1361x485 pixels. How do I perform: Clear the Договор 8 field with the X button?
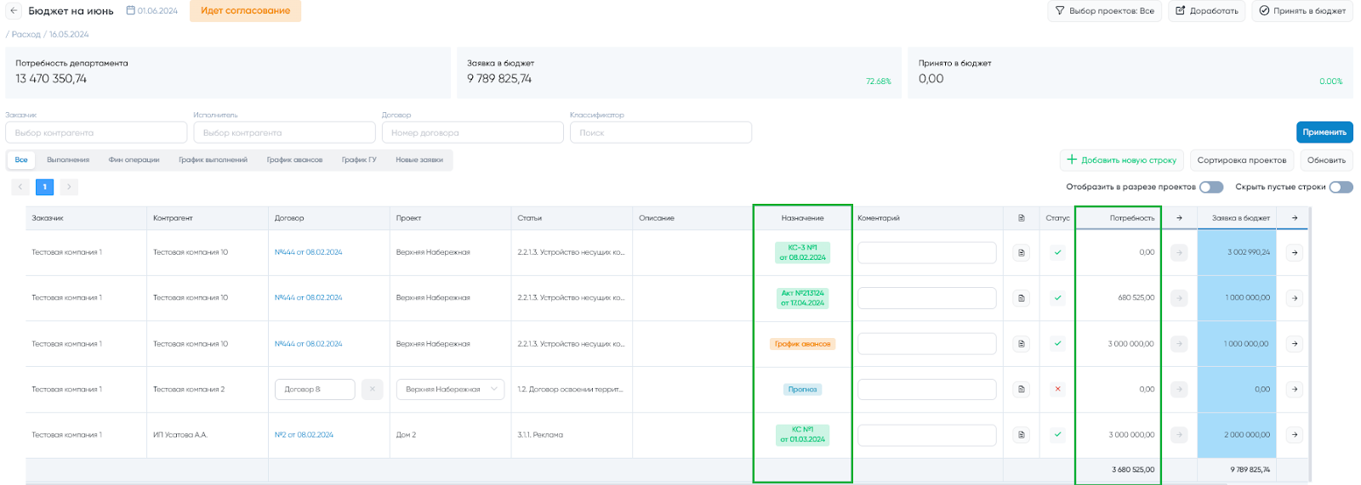(x=372, y=389)
